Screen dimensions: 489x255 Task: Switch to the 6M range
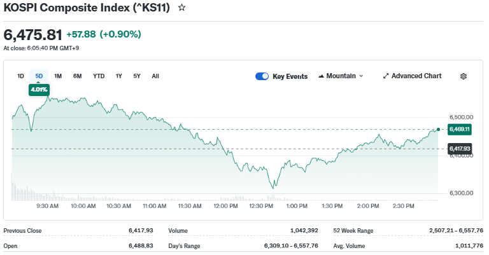tap(77, 76)
